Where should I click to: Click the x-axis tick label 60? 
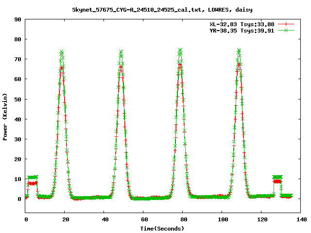pyautogui.click(x=144, y=219)
